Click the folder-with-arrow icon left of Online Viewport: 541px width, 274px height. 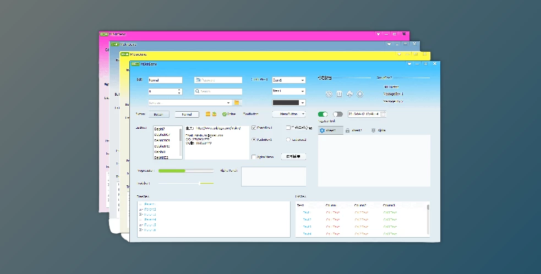(214, 114)
